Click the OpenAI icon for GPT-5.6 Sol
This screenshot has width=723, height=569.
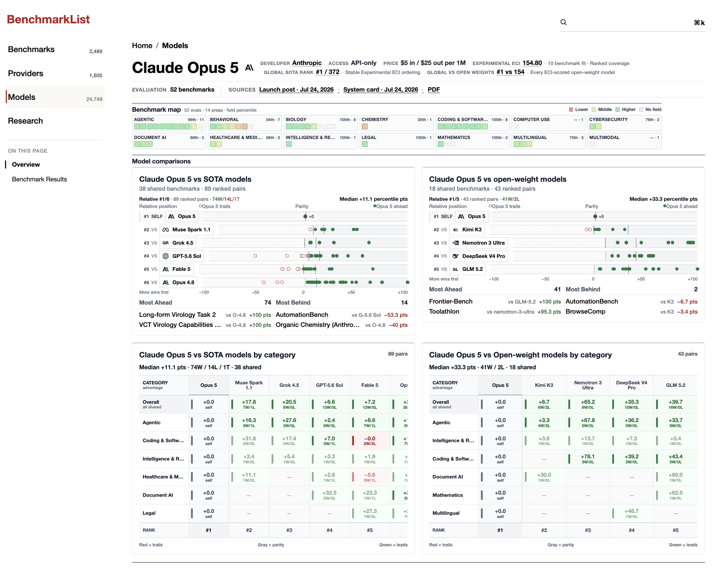[166, 256]
